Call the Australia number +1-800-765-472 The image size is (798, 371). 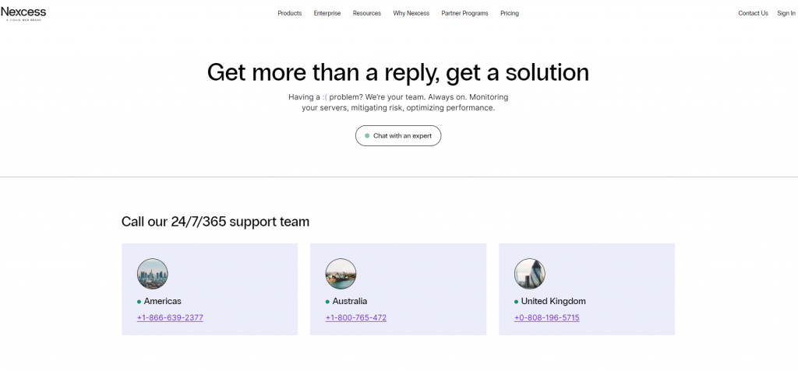pyautogui.click(x=355, y=318)
